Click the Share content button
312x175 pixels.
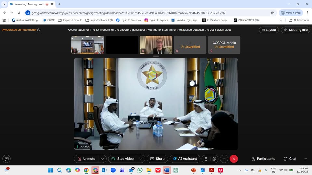(x=157, y=159)
